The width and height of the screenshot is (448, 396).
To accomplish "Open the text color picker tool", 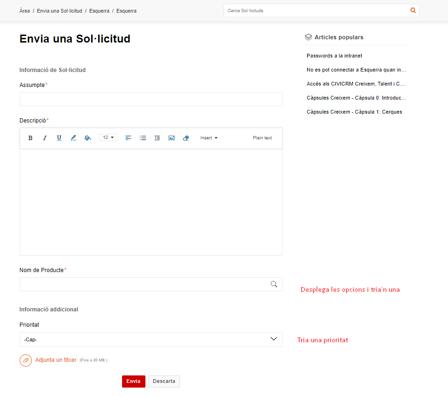I will 73,138.
